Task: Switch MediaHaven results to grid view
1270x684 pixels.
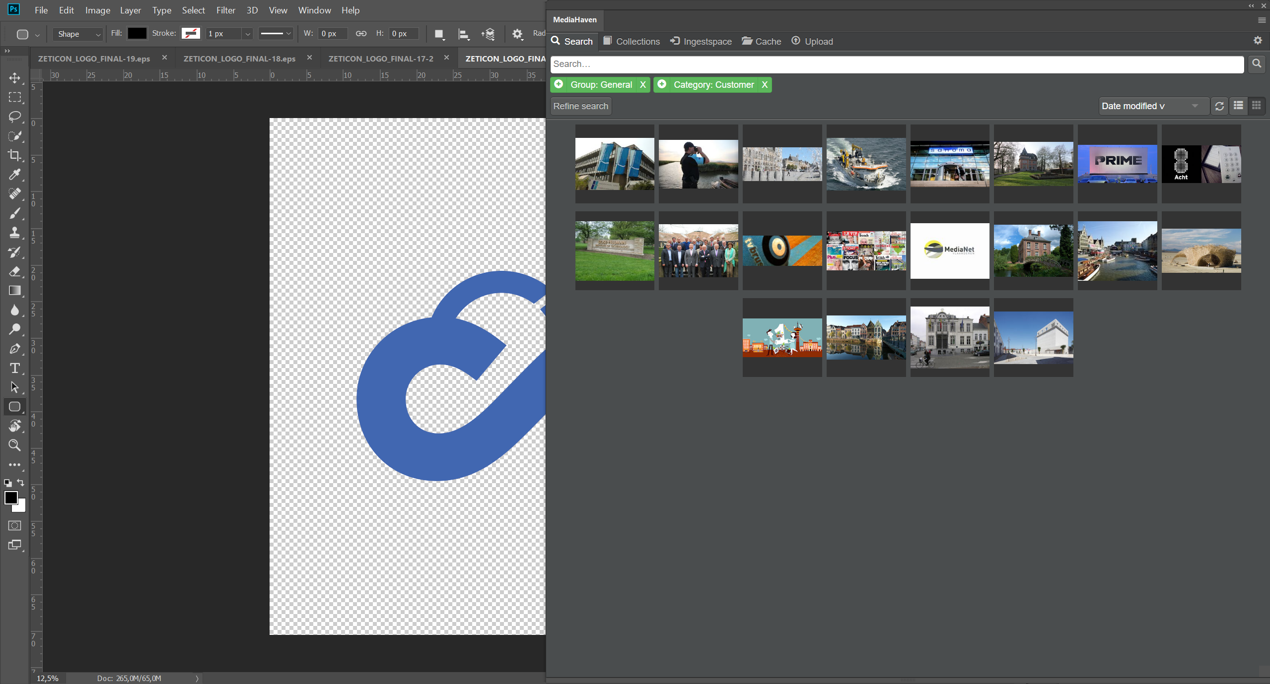Action: coord(1257,106)
